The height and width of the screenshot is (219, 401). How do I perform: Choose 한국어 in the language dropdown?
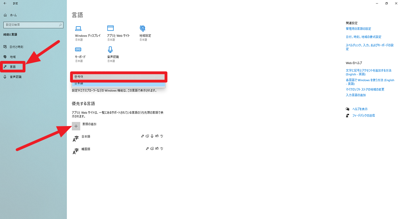pos(119,77)
